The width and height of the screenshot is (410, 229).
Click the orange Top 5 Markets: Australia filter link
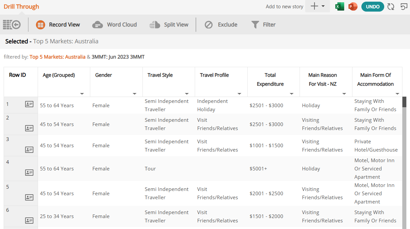pos(58,57)
